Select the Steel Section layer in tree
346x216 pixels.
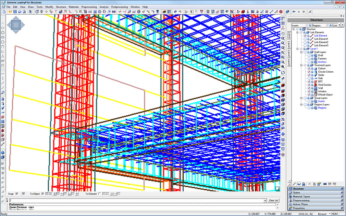pos(325,85)
